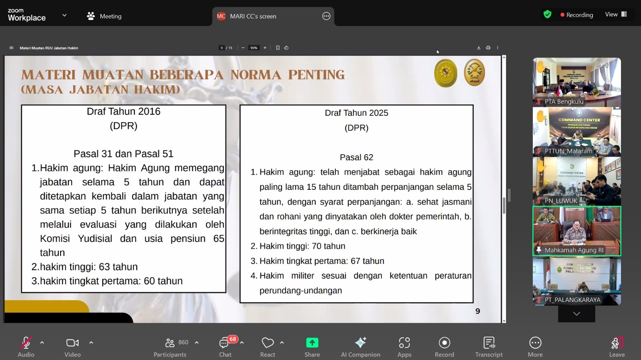This screenshot has height=360, width=641.
Task: Click the PDF scrollbar up arrow
Action: [504, 57]
